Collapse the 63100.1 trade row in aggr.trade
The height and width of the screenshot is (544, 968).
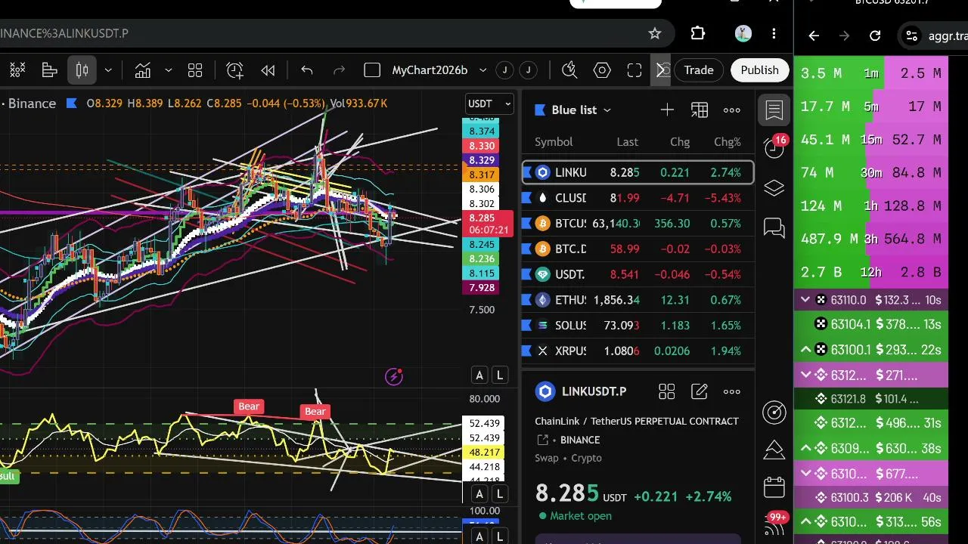(x=805, y=349)
